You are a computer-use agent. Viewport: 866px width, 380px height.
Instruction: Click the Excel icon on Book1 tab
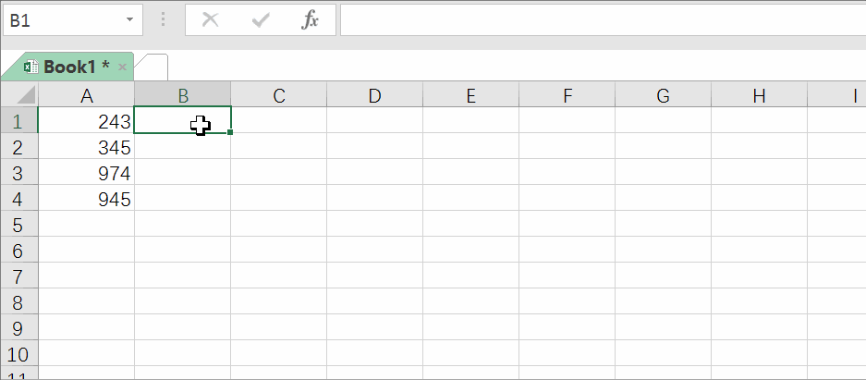coord(30,67)
